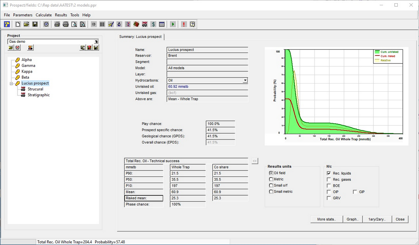Select Stratigraphic in the project tree
The height and width of the screenshot is (245, 419).
38,95
